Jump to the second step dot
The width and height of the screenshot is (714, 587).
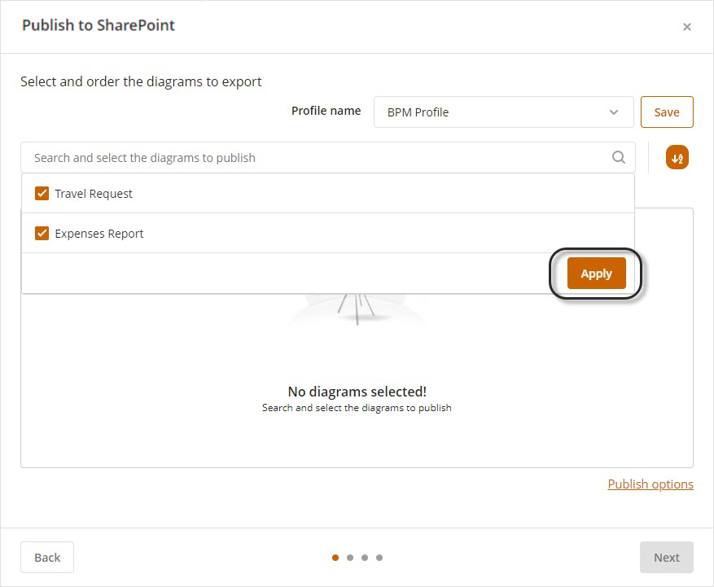pyautogui.click(x=350, y=558)
